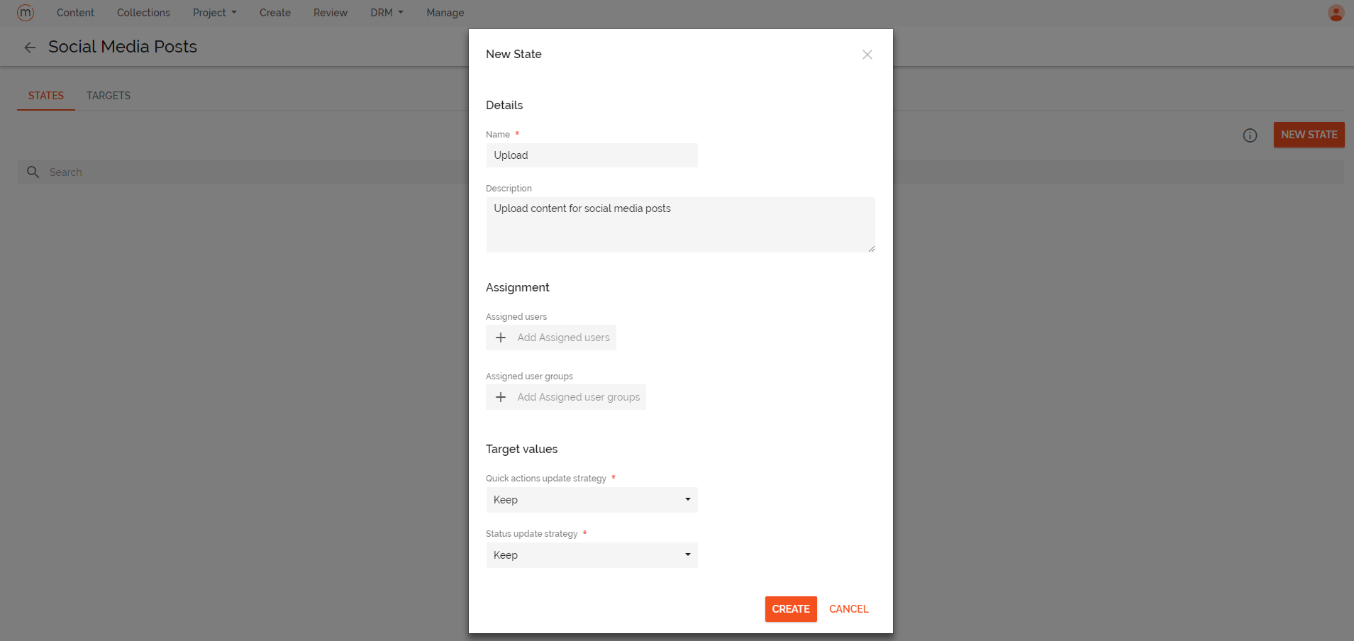Click the plus icon for Add Assigned user groups
The height and width of the screenshot is (641, 1354).
coord(501,397)
